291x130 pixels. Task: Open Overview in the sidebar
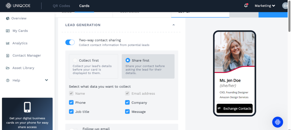pos(19,18)
